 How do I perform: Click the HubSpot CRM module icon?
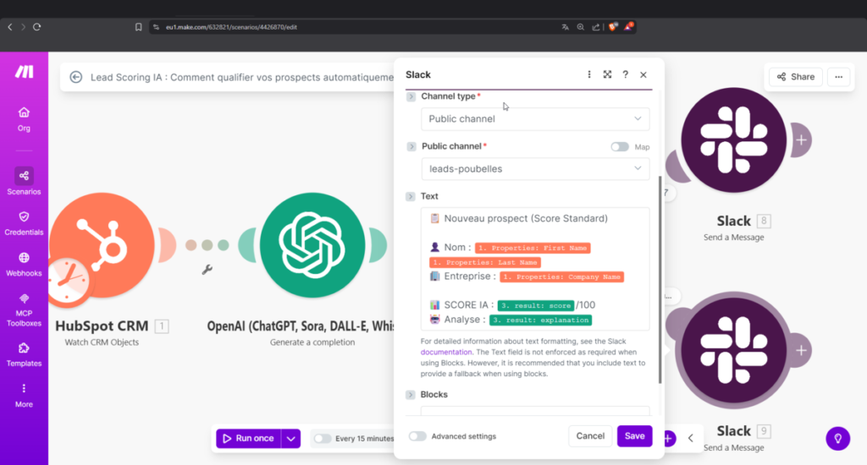100,245
